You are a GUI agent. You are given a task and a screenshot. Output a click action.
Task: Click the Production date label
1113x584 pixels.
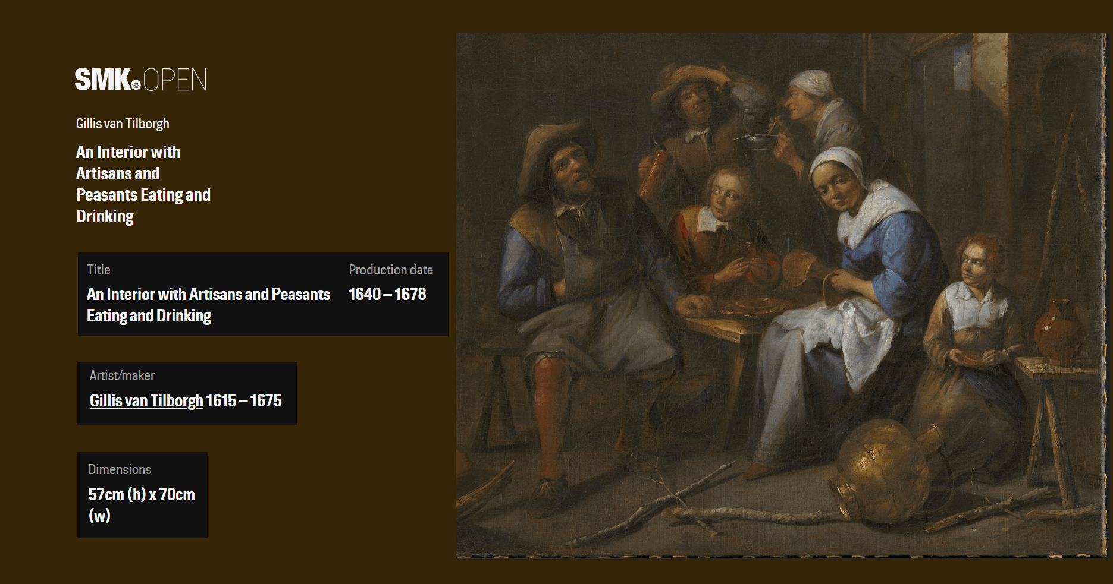pyautogui.click(x=391, y=270)
